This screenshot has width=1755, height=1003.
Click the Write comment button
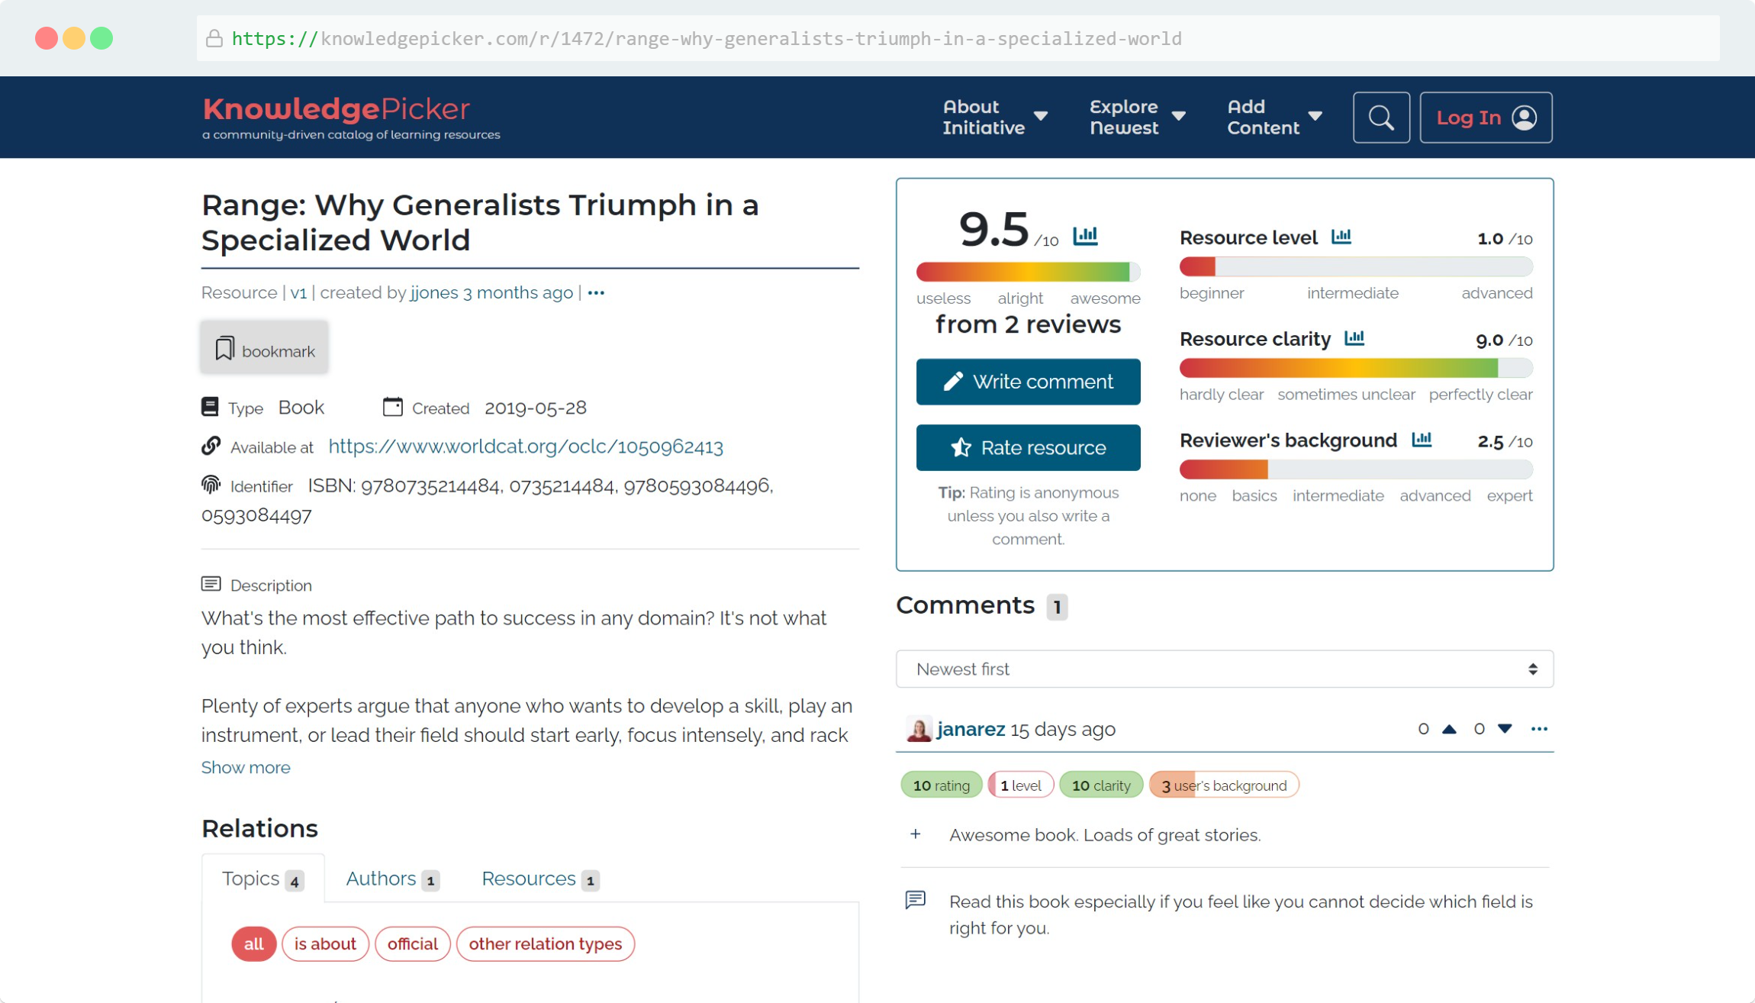1028,382
